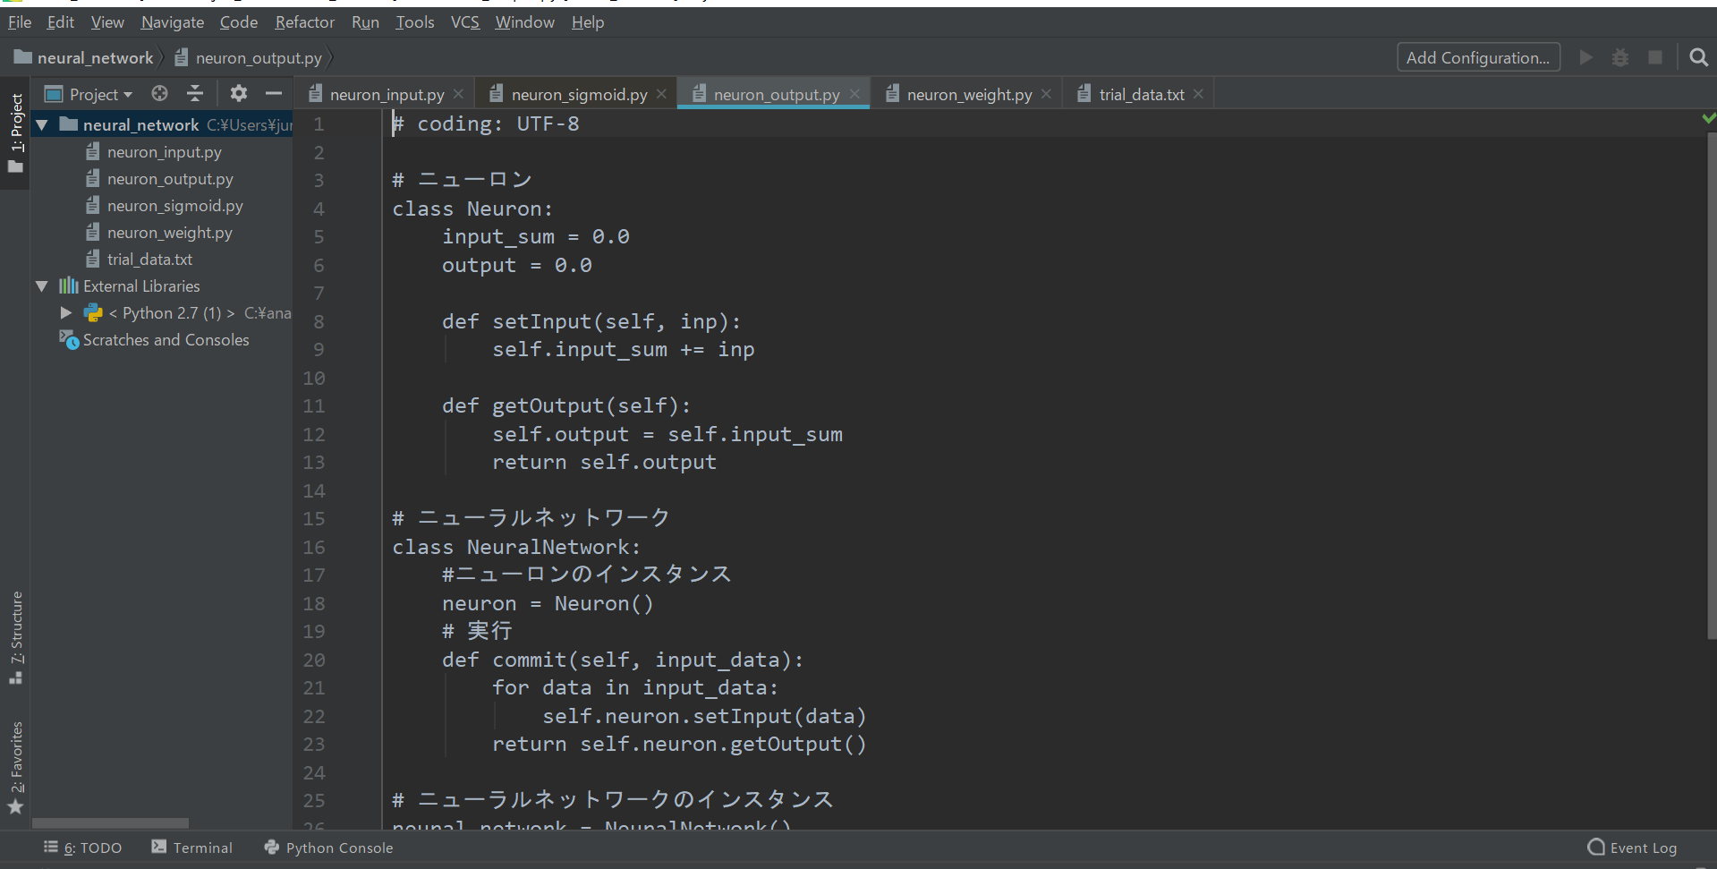Expand the Python 2.7 interpreter node
Screen dimensions: 1717x869
[x=65, y=313]
